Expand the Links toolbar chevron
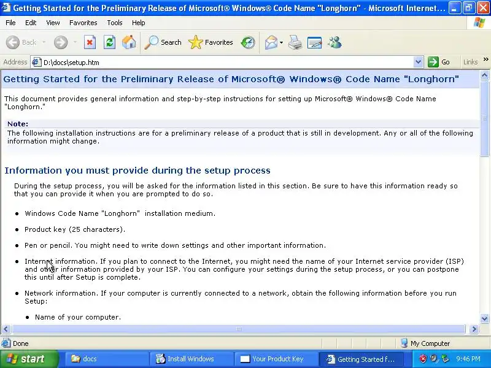491x368 pixels. pyautogui.click(x=485, y=59)
